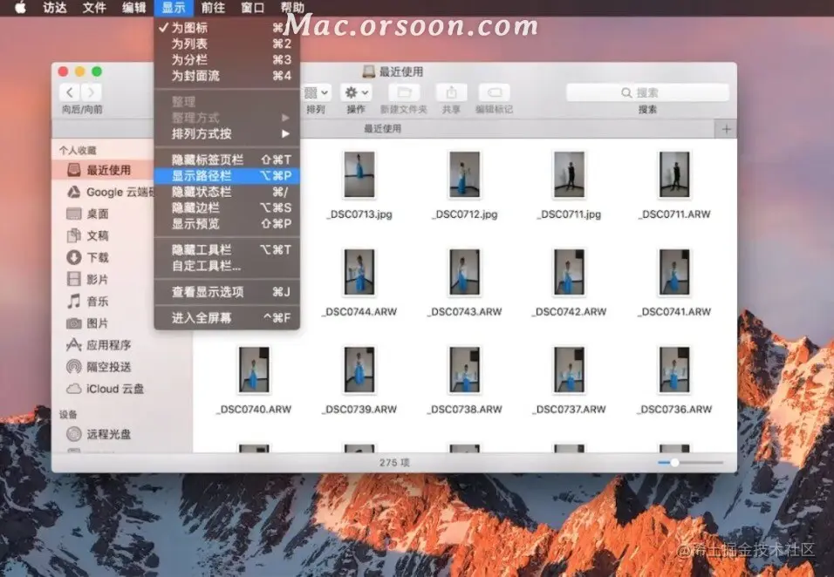Select the _DSC0739.ARW thumbnail
834x577 pixels.
[359, 370]
